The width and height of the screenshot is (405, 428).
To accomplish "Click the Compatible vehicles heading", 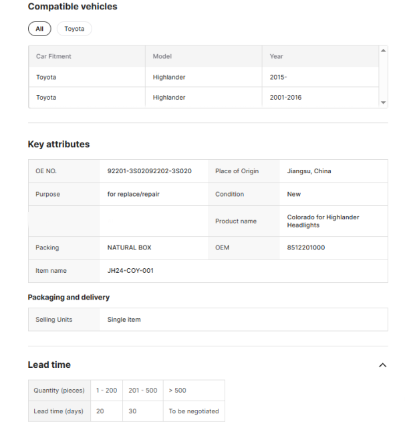I will tap(72, 7).
